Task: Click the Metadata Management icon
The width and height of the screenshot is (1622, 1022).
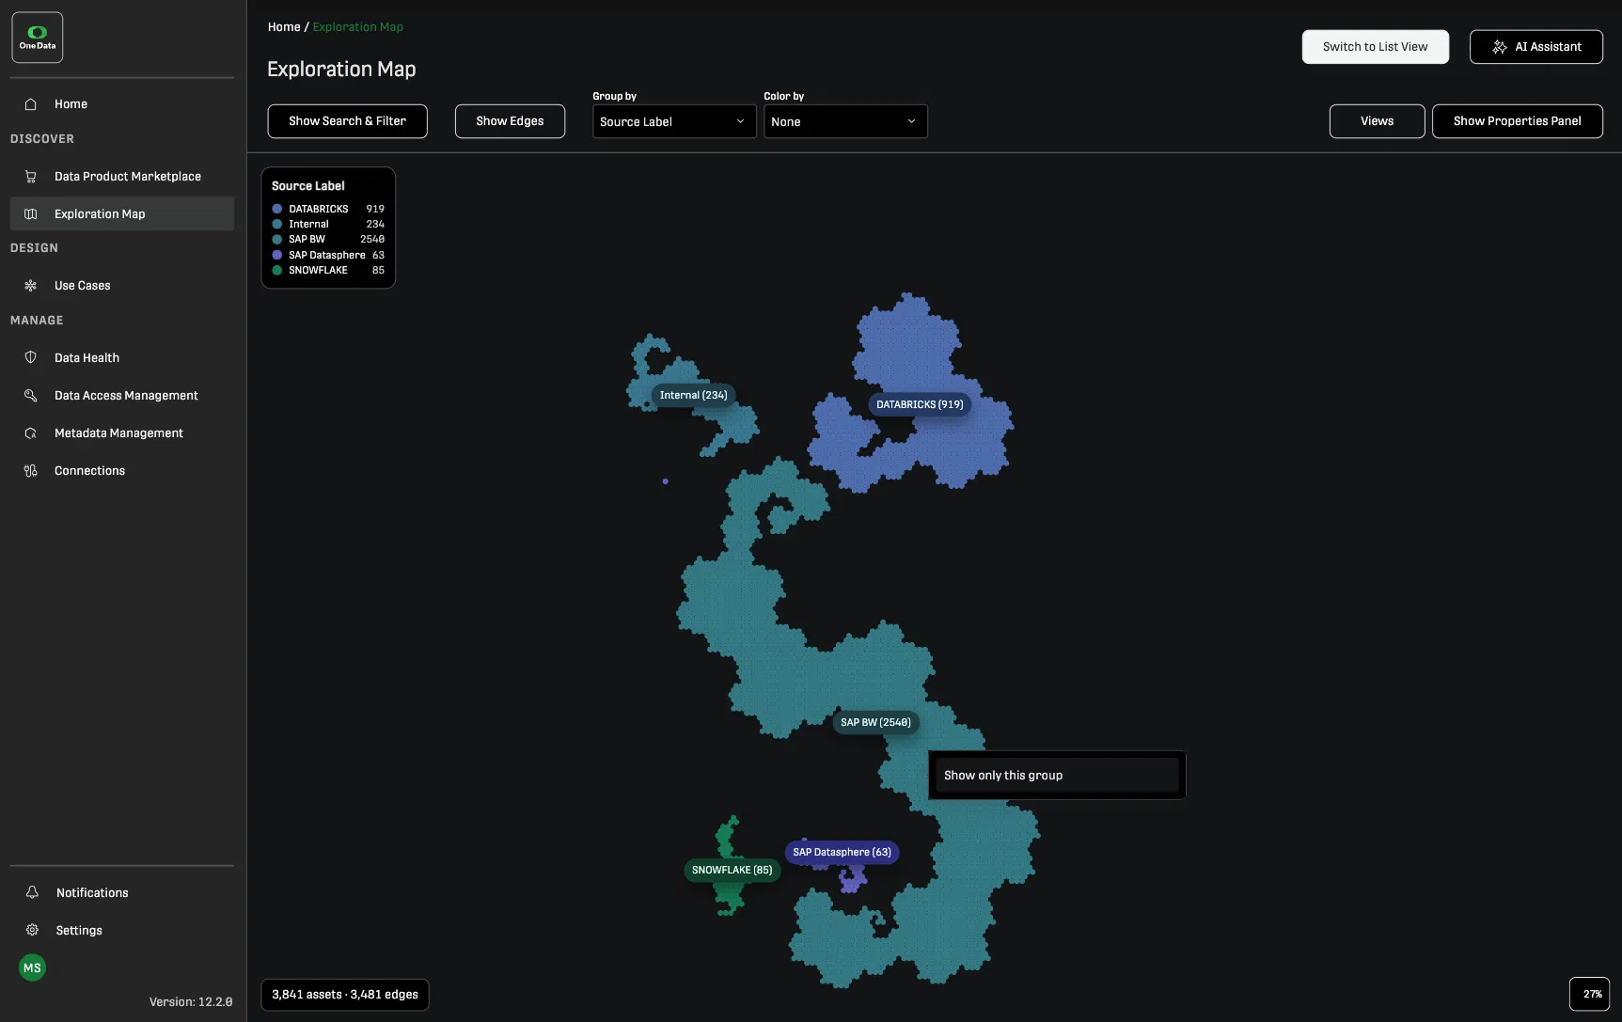Action: pos(31,433)
